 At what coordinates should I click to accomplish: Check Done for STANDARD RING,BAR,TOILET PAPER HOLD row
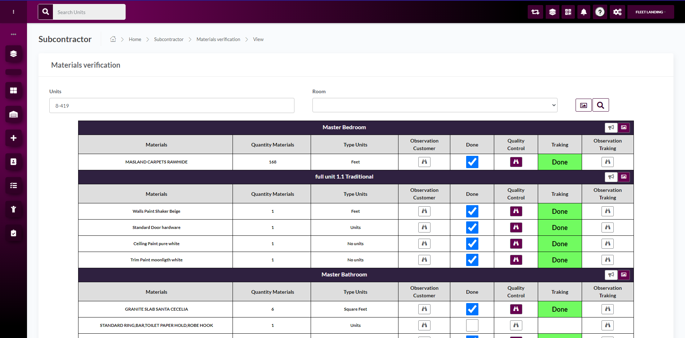(x=472, y=325)
